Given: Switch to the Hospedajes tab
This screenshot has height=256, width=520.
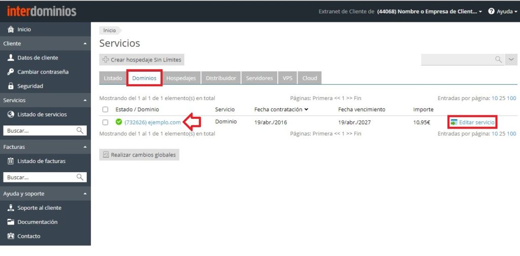Looking at the screenshot, I should [x=181, y=78].
